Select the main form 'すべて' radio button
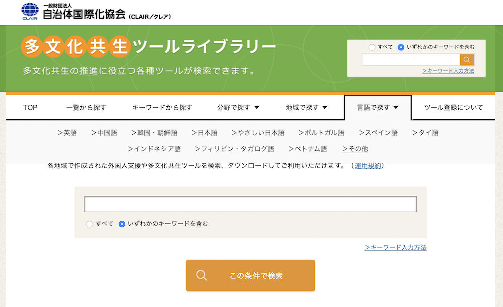Screen dimensions: 503x307 tap(89, 224)
